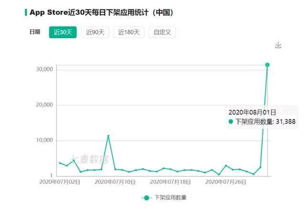Click the tooltip date 2020年08月01日

tap(252, 112)
